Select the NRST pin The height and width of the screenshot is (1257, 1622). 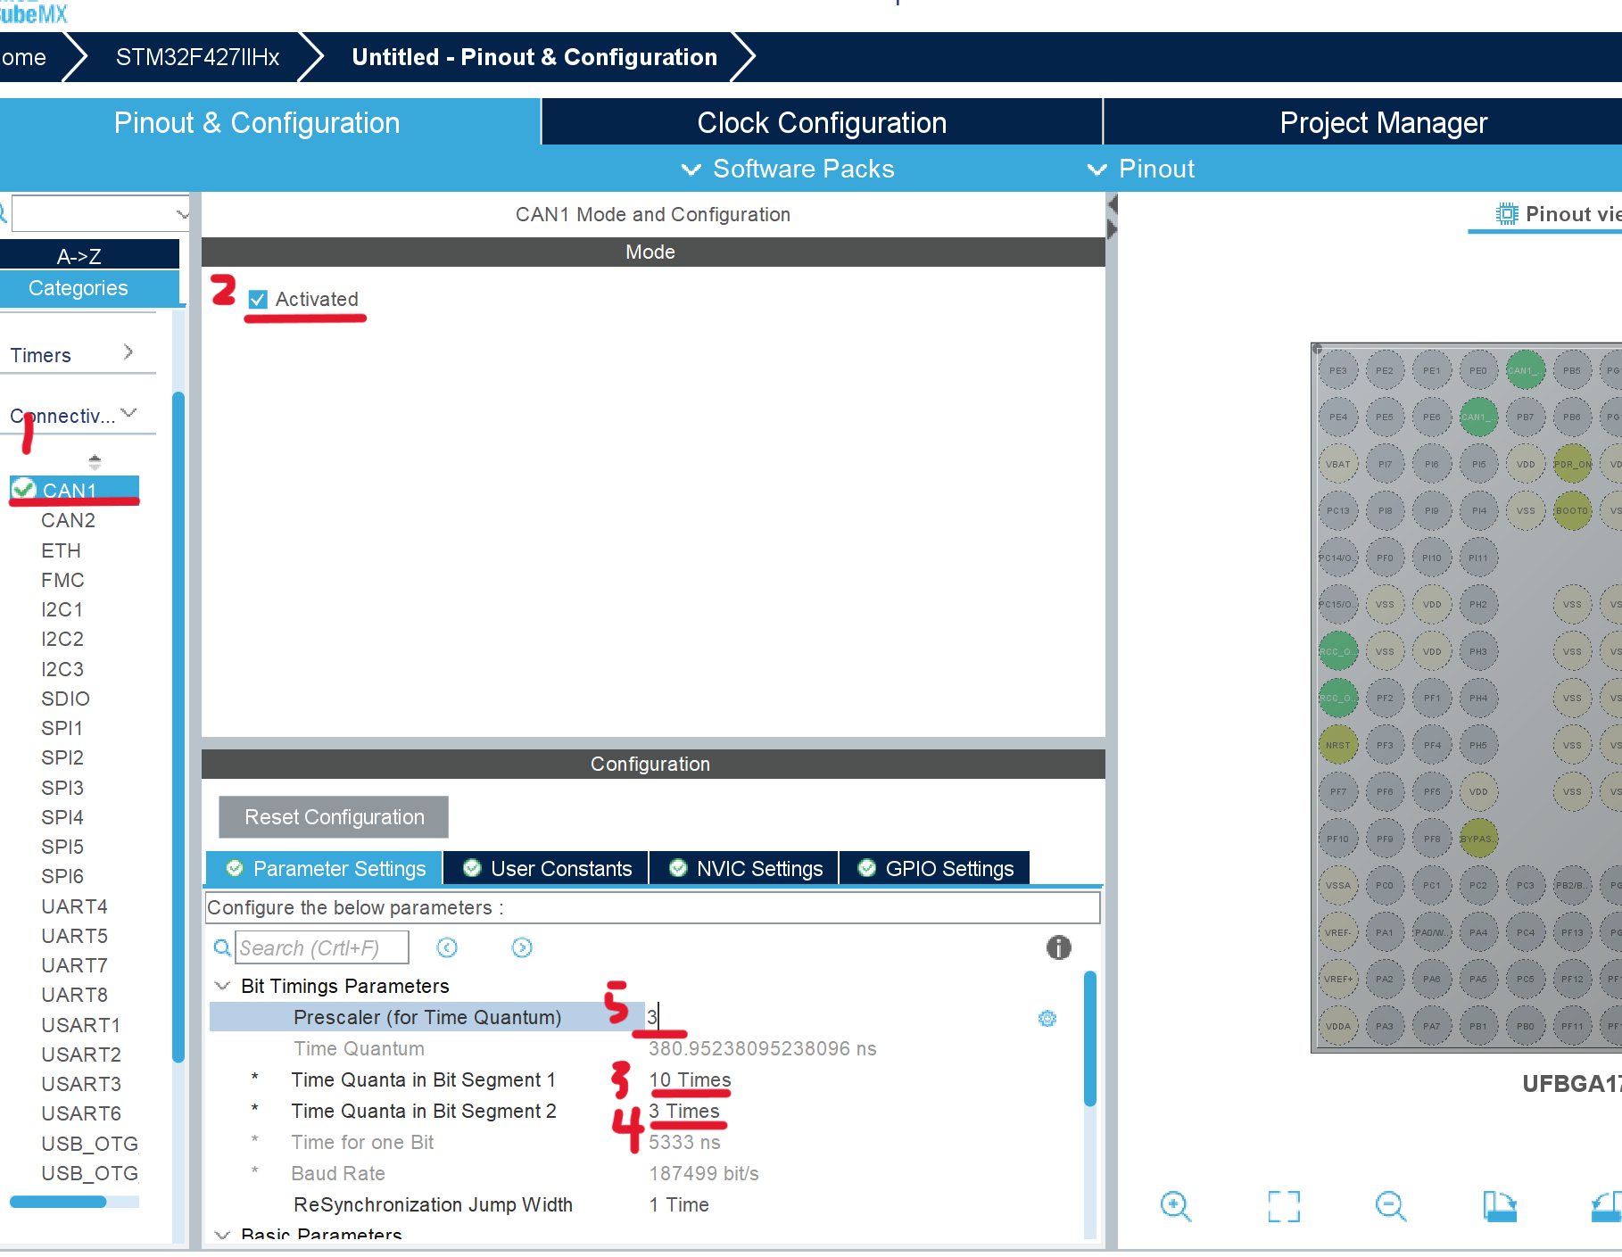coord(1338,745)
